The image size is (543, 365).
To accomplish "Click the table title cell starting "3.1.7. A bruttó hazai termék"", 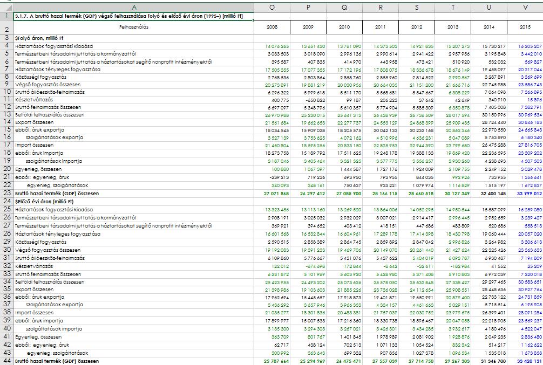I will click(134, 16).
